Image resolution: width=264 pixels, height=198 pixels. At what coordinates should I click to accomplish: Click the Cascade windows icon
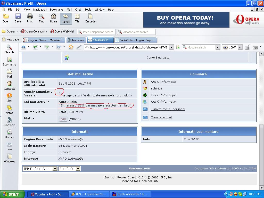[90, 18]
